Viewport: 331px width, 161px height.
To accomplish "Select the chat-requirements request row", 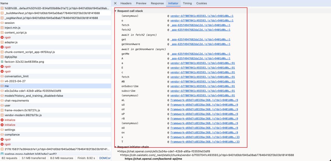I will point(55,101).
